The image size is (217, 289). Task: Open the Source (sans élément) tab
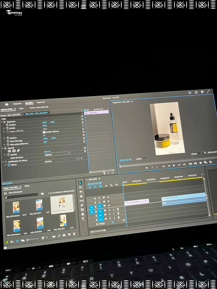pos(39,107)
